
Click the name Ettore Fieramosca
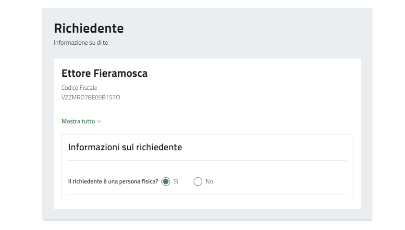coord(104,73)
